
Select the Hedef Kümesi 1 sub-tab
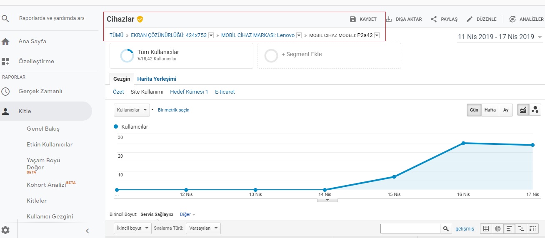(x=189, y=92)
